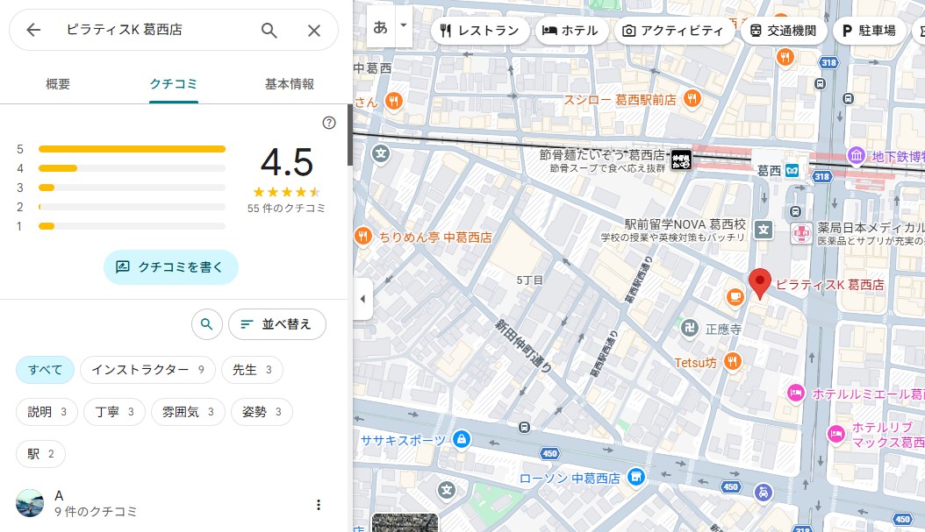
Task: Open the 並べ替え sort menu
Action: pyautogui.click(x=276, y=324)
